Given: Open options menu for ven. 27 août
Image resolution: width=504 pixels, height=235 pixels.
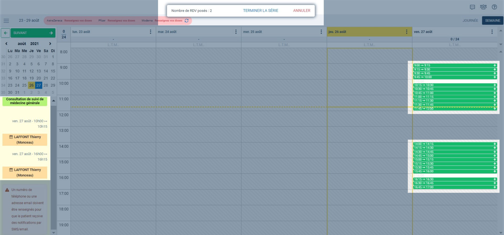Looking at the screenshot, I should tap(492, 32).
